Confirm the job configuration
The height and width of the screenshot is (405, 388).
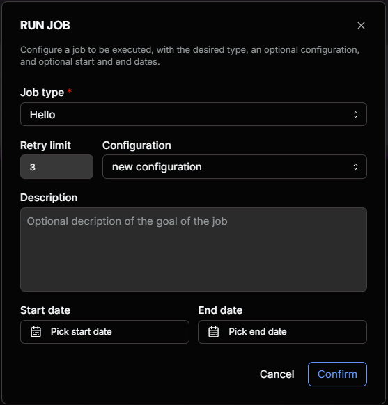coord(337,374)
